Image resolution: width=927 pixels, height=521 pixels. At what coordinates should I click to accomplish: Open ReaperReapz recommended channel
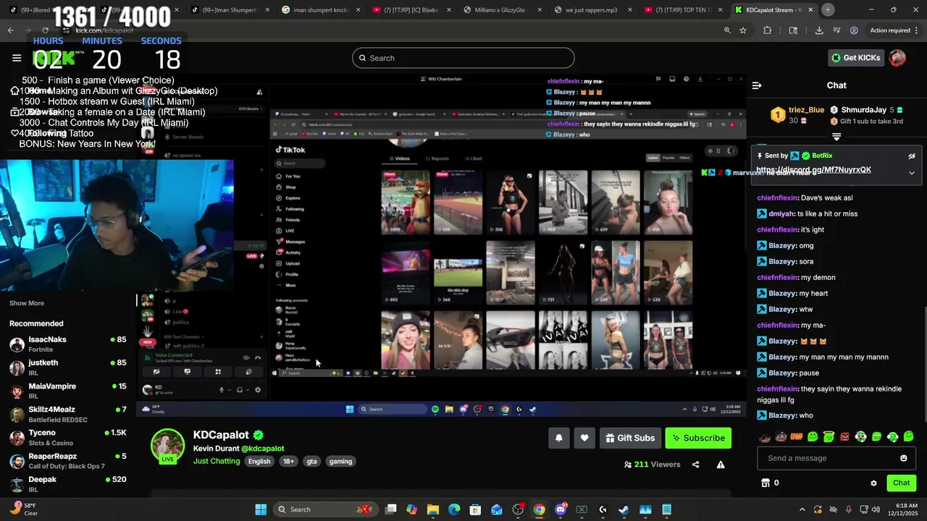point(67,460)
